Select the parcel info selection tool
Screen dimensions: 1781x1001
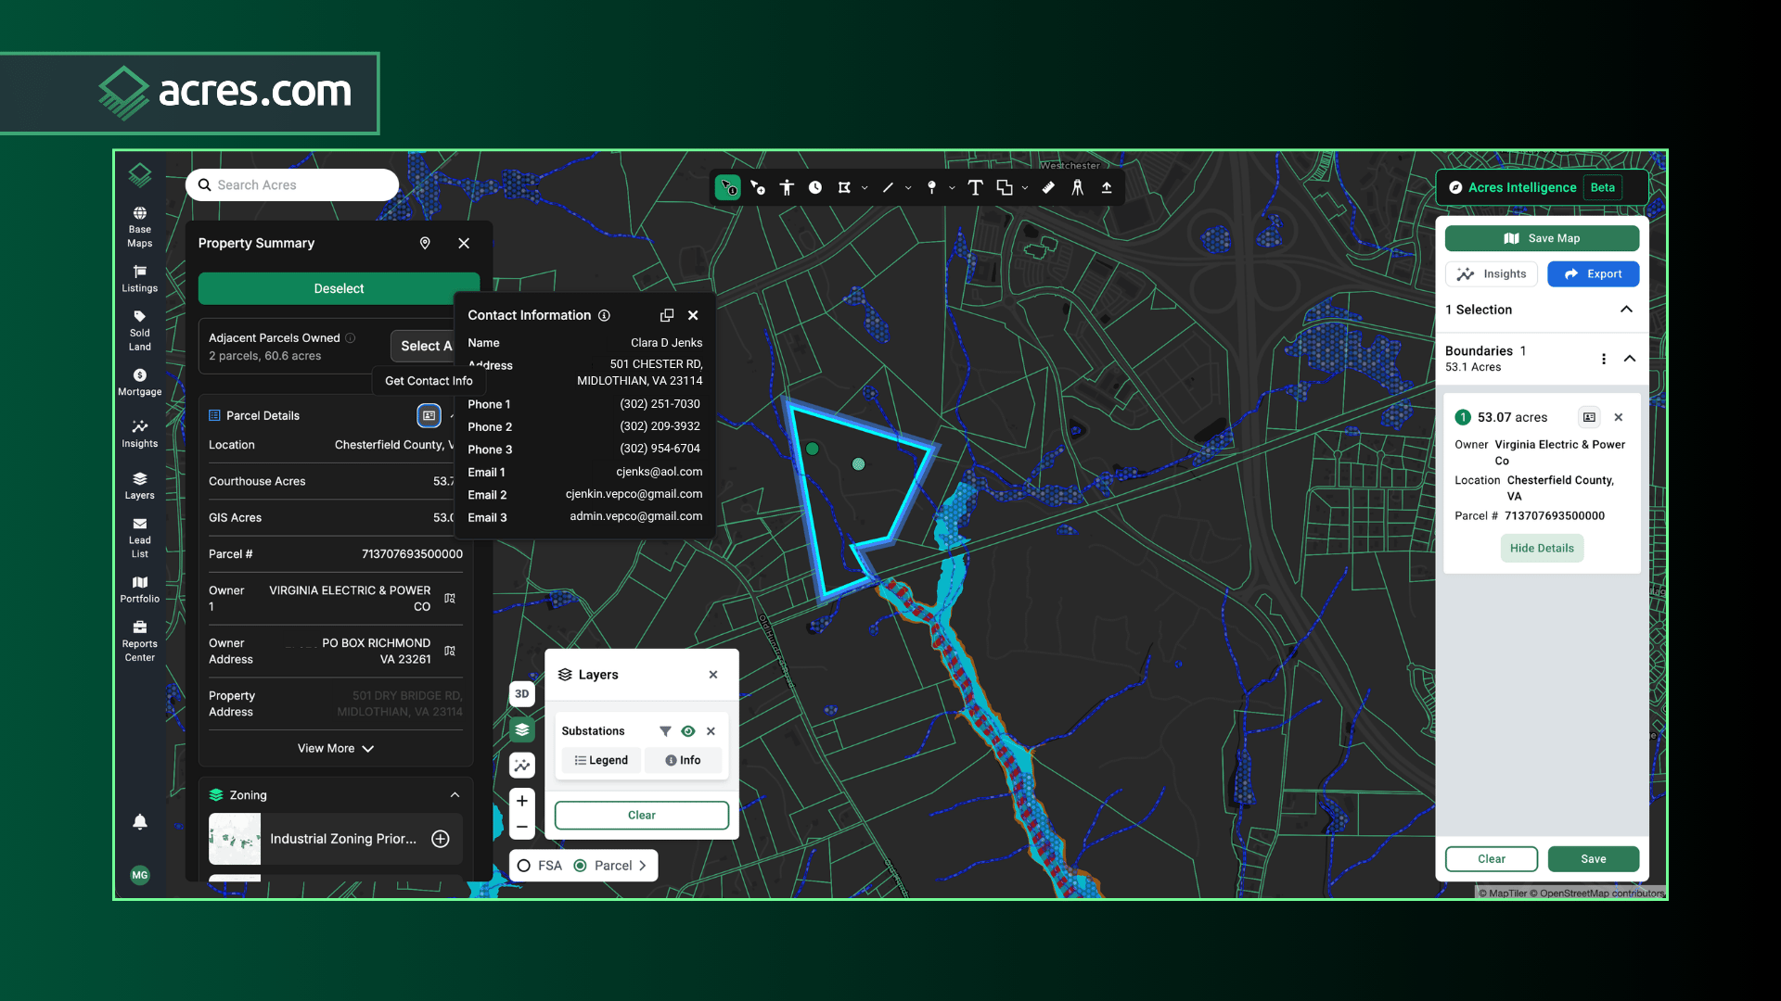pyautogui.click(x=728, y=187)
